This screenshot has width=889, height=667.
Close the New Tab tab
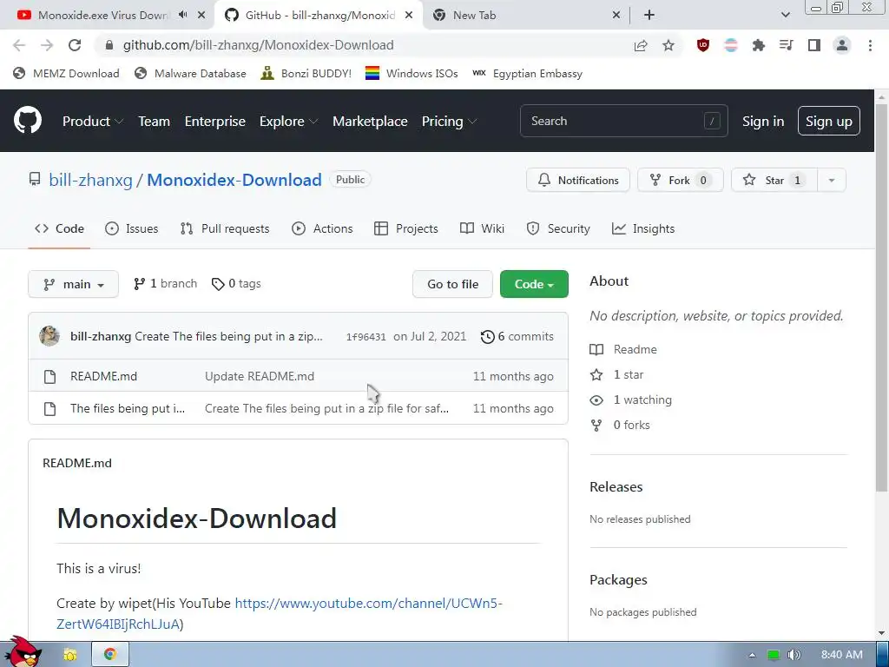coord(616,16)
